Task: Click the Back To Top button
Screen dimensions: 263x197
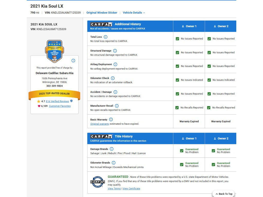Action: (x=223, y=194)
